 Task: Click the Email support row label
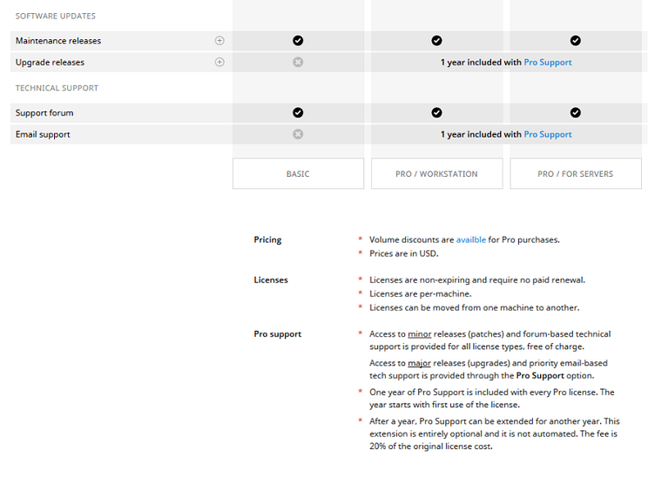[x=43, y=135]
